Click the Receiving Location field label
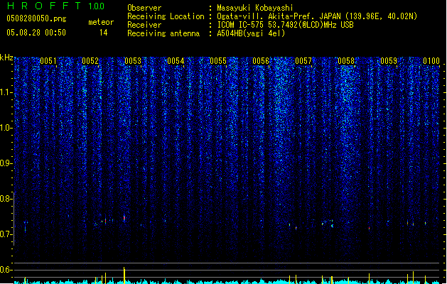447x284 pixels. click(x=166, y=16)
